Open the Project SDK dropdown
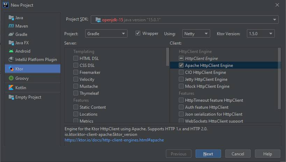286x162 pixels. (185, 20)
